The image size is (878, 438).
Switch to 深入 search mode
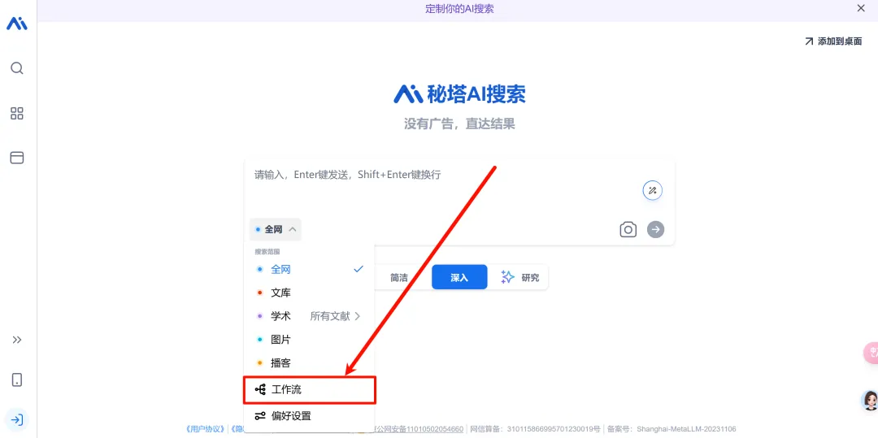click(x=459, y=277)
